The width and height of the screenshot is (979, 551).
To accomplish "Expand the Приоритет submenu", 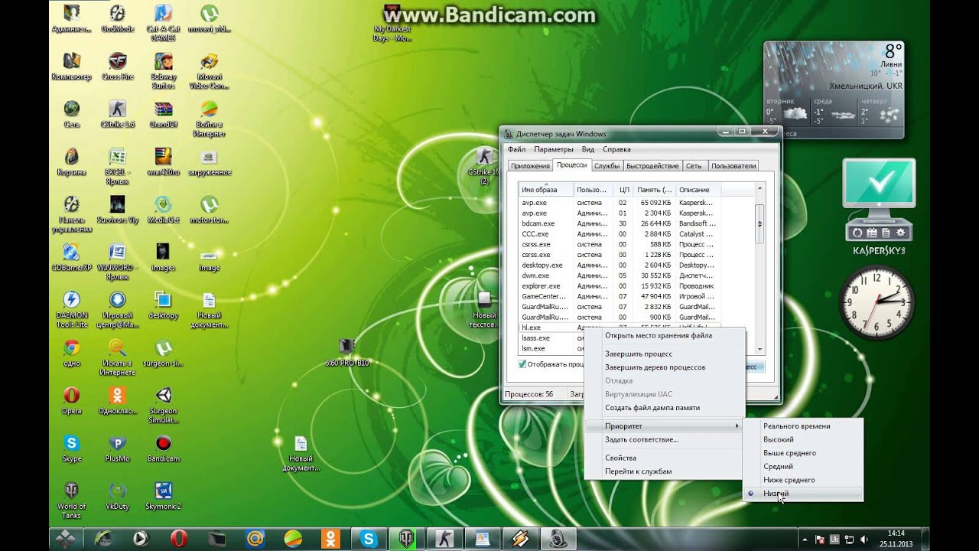I will 664,425.
